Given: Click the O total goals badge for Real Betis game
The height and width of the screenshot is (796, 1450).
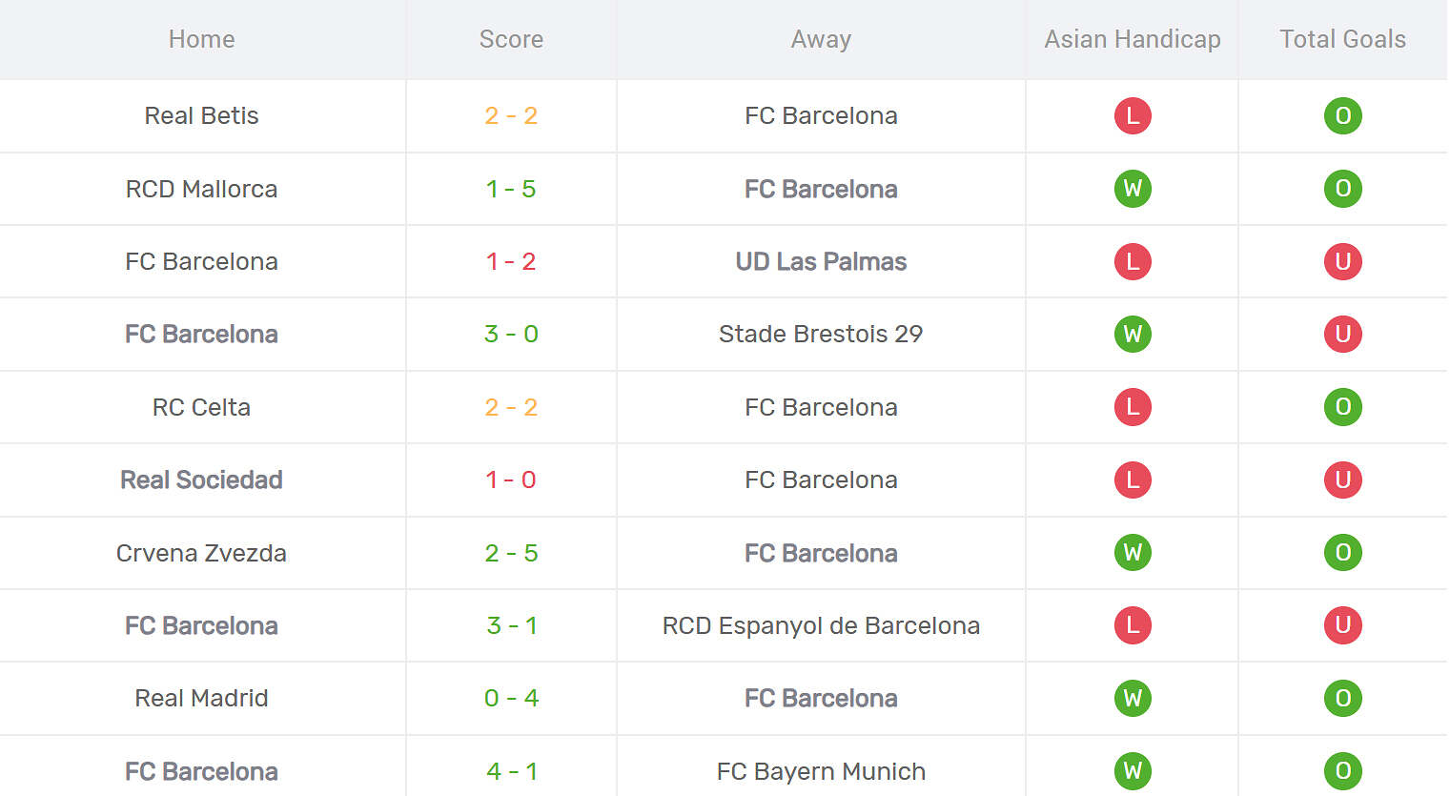Looking at the screenshot, I should click(x=1342, y=115).
